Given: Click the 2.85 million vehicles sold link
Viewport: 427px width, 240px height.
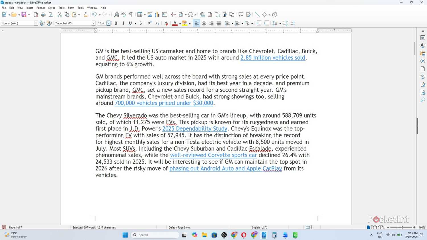Looking at the screenshot, I should 272,58.
